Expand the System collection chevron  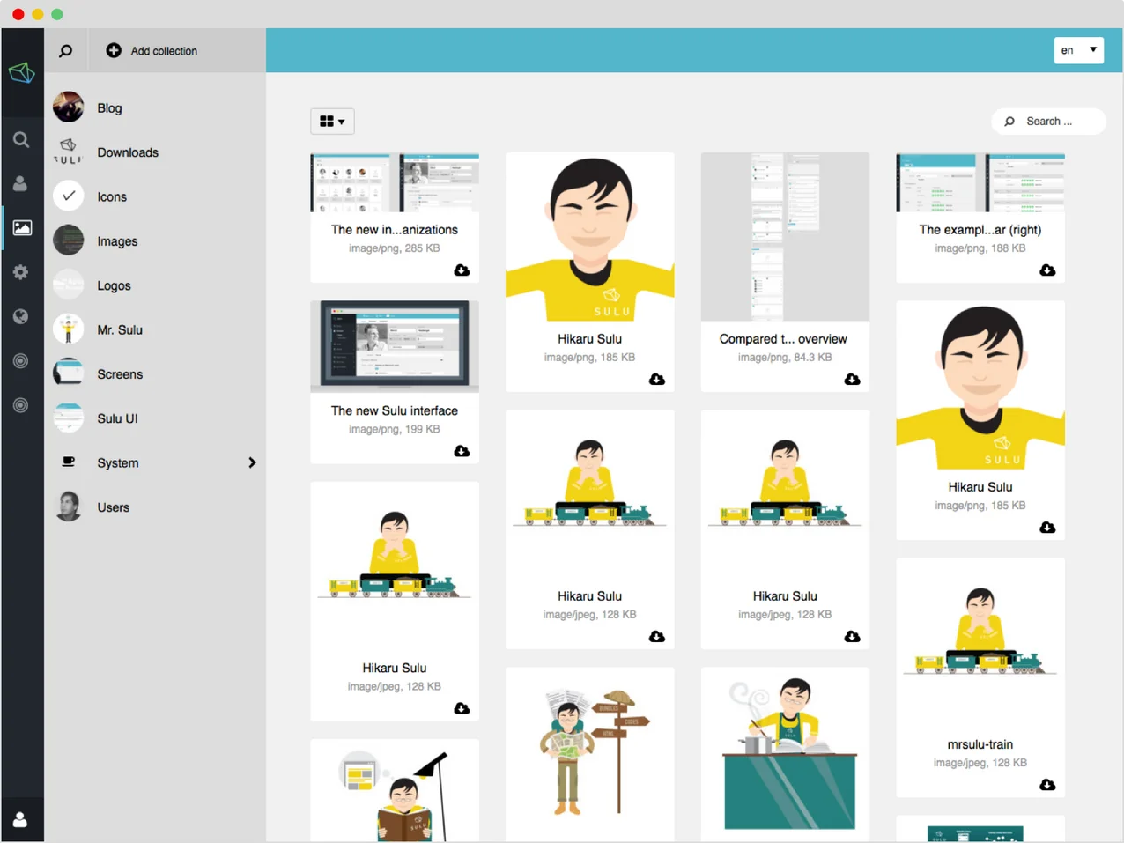(252, 462)
